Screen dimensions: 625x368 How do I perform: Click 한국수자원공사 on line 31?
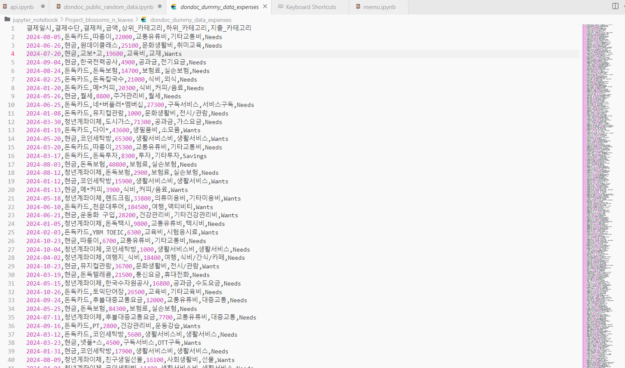127,283
